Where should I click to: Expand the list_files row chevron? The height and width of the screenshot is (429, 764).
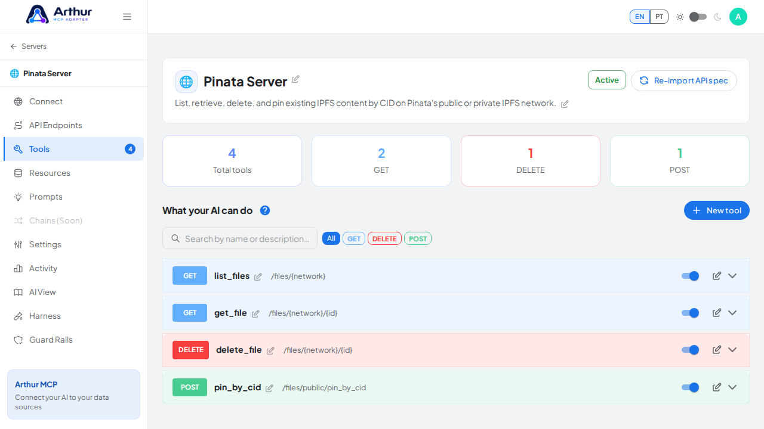pyautogui.click(x=732, y=276)
